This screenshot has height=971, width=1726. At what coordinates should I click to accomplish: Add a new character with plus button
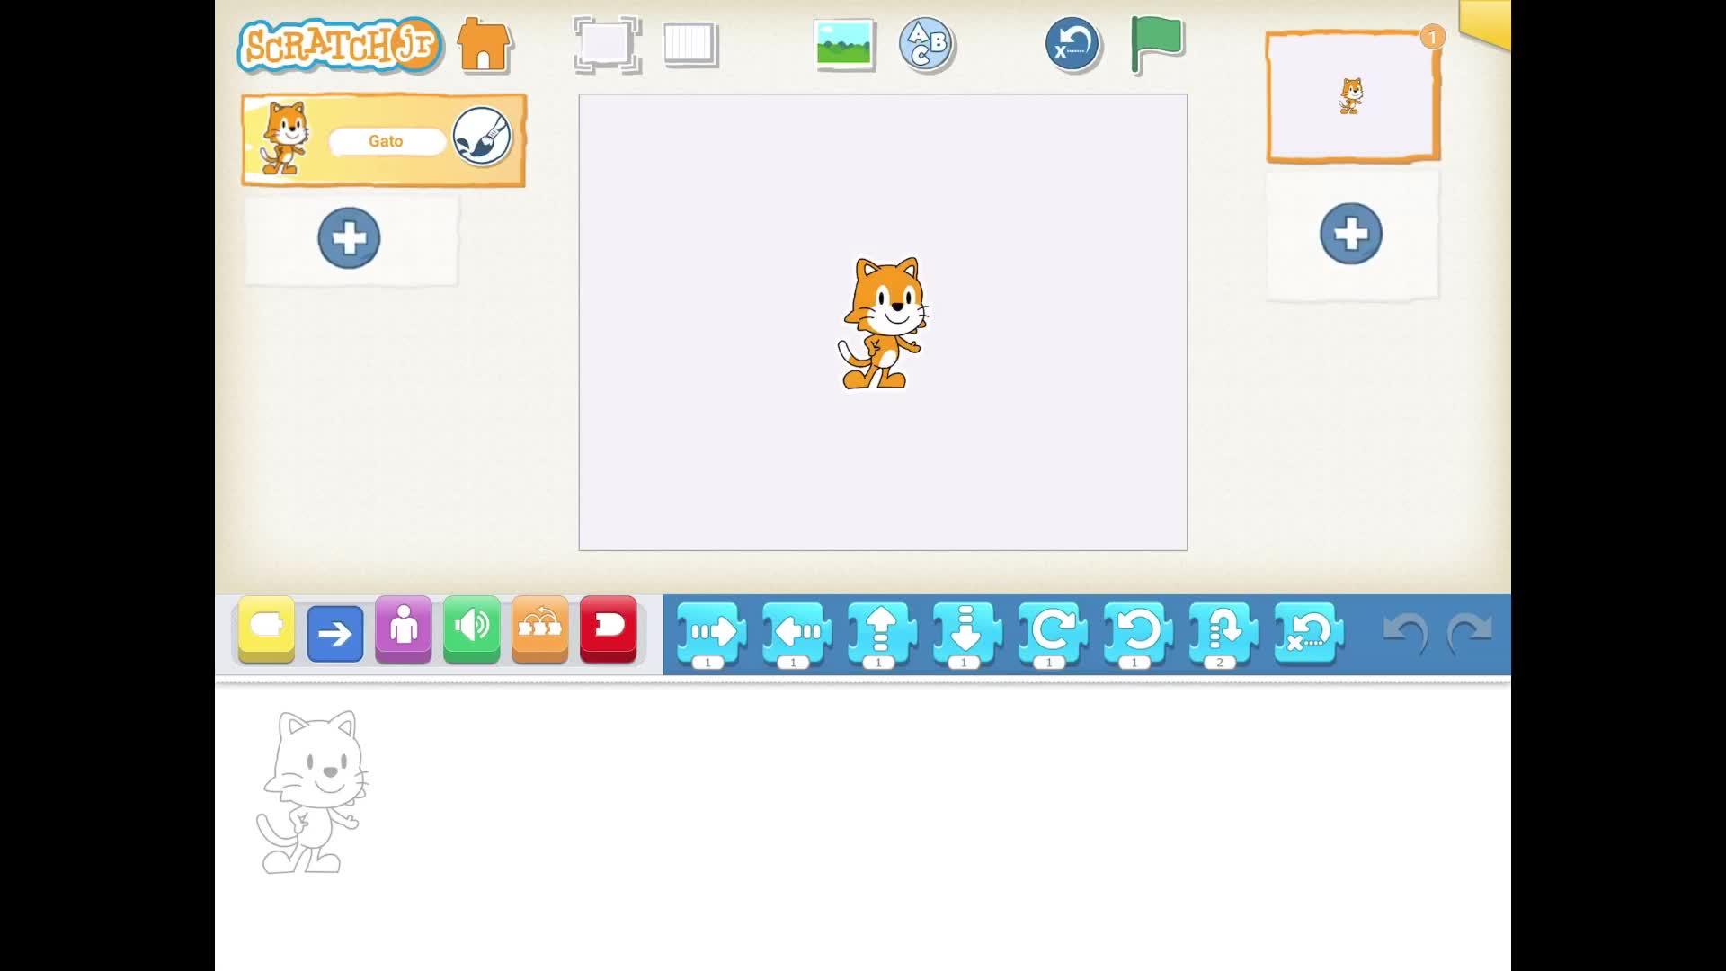coord(349,238)
